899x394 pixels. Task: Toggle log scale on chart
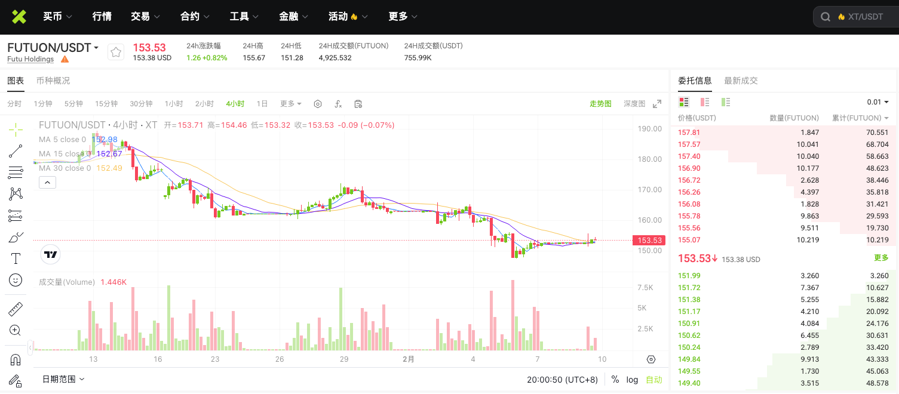click(x=632, y=380)
